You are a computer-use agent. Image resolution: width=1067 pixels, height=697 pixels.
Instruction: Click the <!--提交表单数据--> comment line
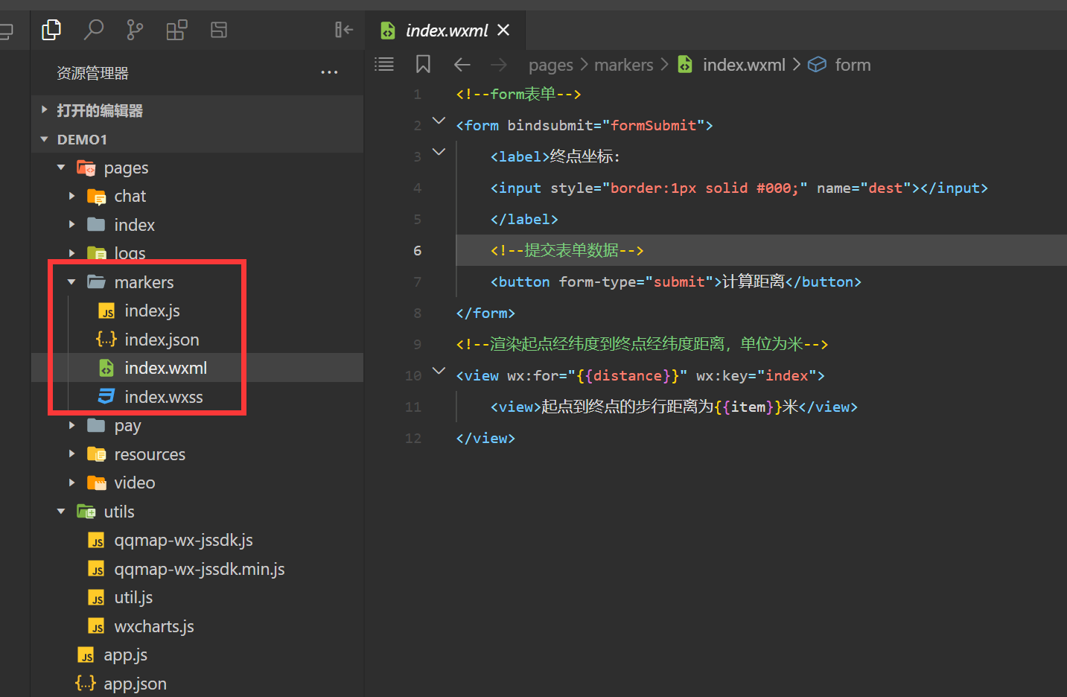click(567, 250)
